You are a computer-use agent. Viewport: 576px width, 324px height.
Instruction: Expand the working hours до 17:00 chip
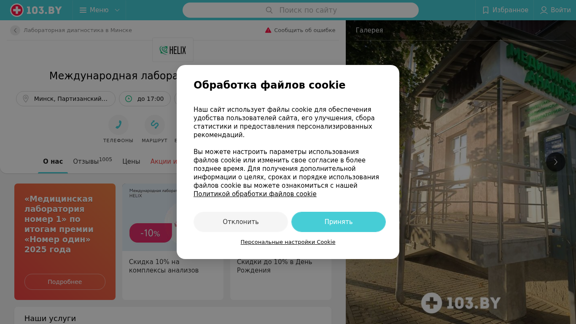pyautogui.click(x=145, y=99)
